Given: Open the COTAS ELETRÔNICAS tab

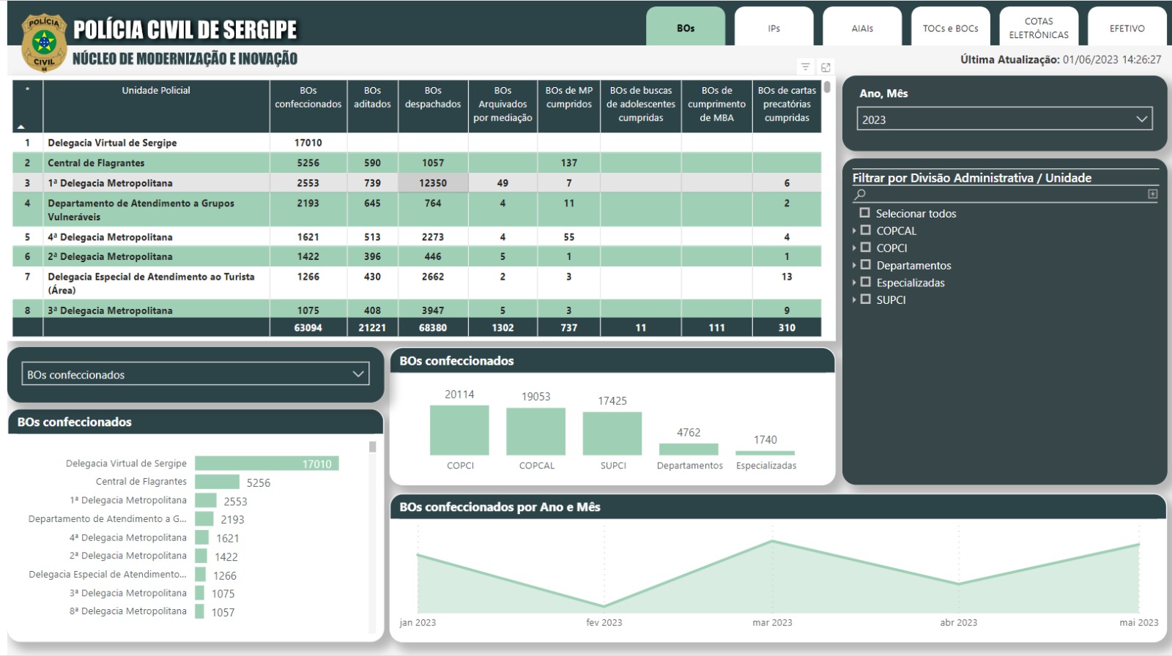Looking at the screenshot, I should (1038, 28).
